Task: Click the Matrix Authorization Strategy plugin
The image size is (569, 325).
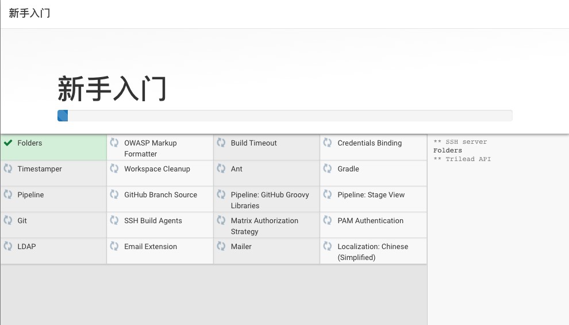Action: [264, 226]
